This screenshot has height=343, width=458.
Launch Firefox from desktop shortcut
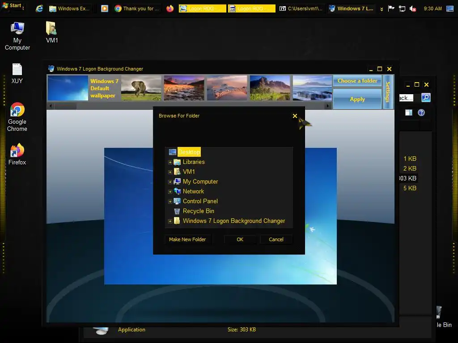(17, 154)
